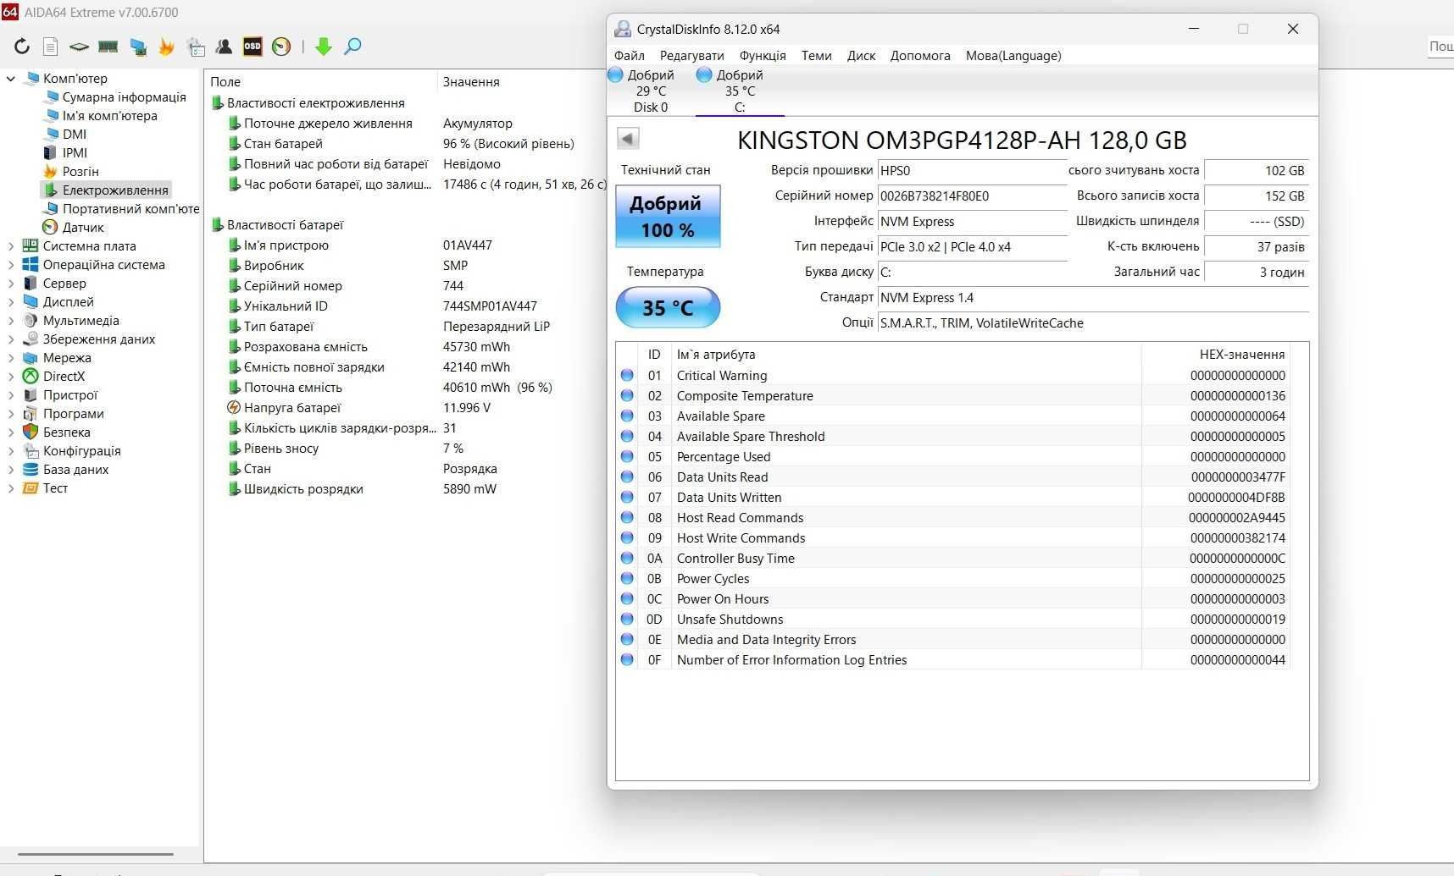This screenshot has width=1454, height=876.
Task: Select Ім'я комп'ютера tree item
Action: coord(109,115)
